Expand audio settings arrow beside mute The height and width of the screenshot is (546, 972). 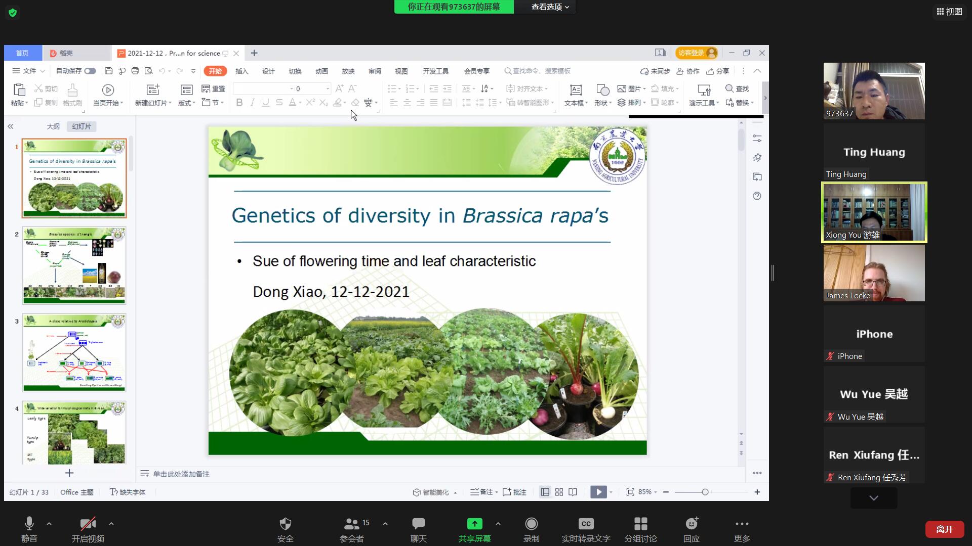[49, 524]
